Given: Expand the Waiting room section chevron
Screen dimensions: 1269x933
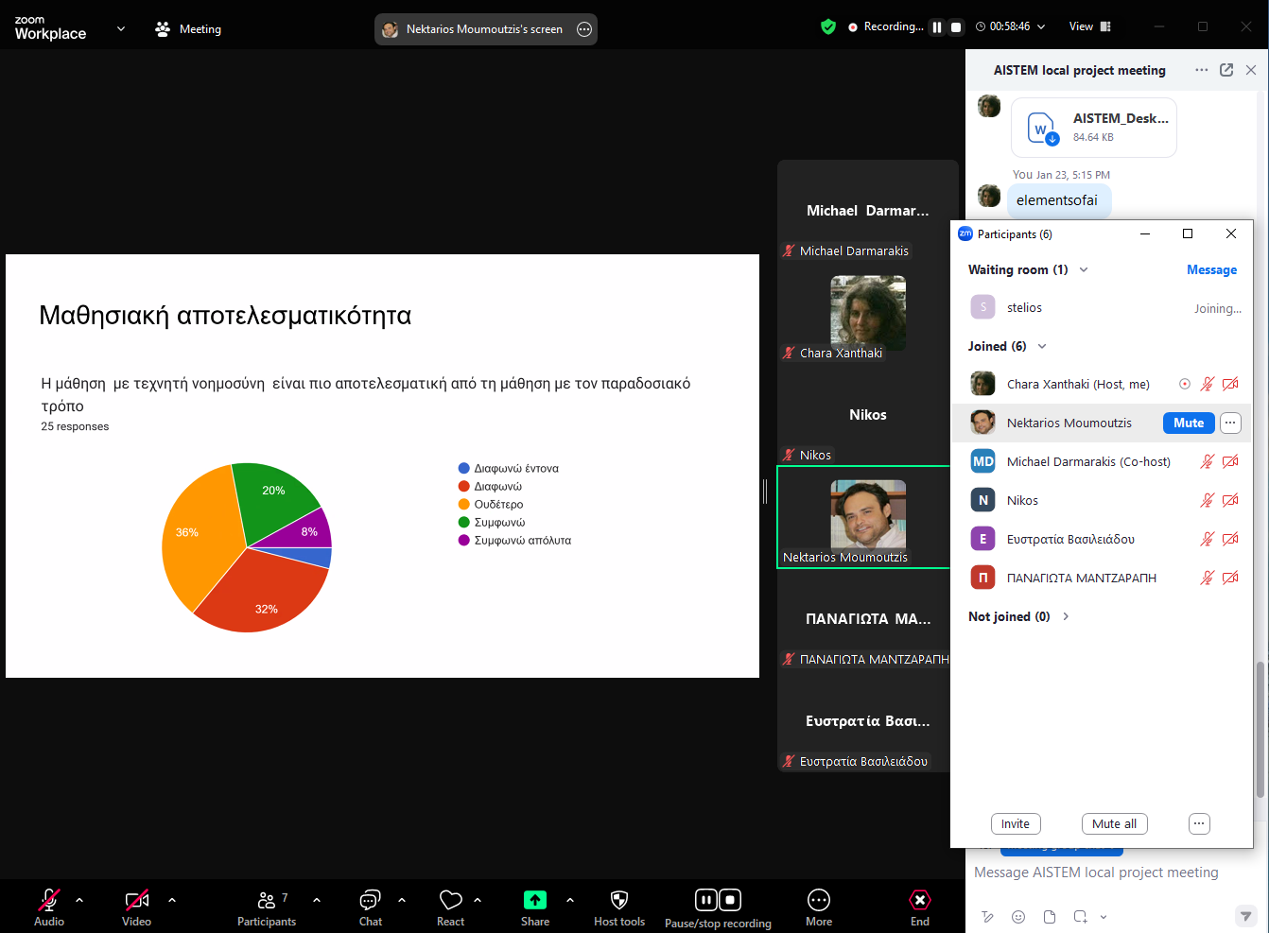Looking at the screenshot, I should (x=1084, y=269).
